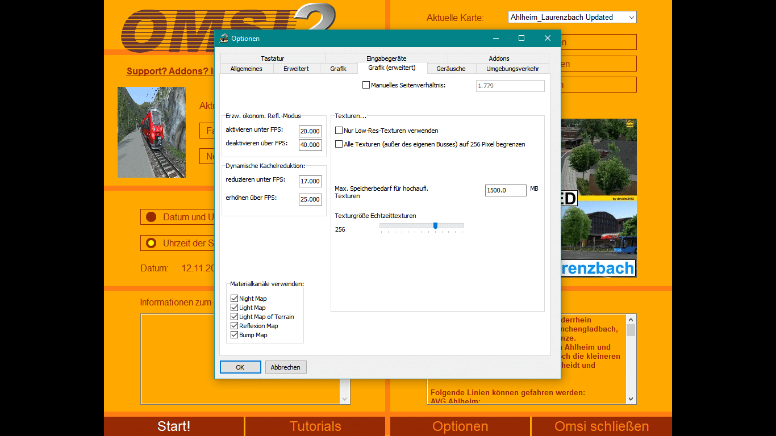Click the Max. Speicherbedarf input field

506,190
